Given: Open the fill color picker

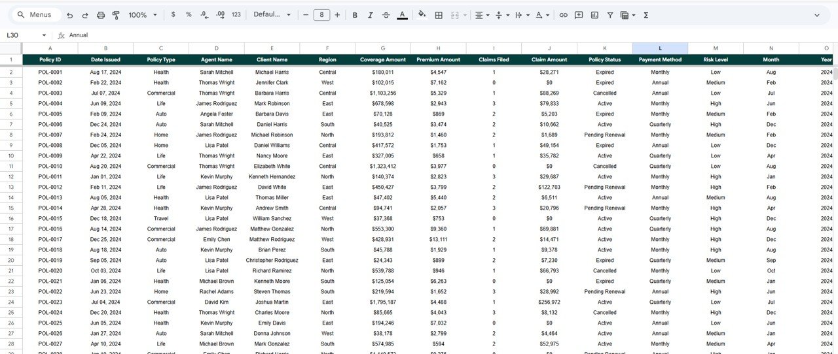Looking at the screenshot, I should click(x=422, y=15).
